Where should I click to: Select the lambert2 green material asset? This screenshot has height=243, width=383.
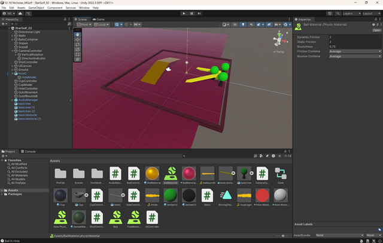[x=171, y=197]
